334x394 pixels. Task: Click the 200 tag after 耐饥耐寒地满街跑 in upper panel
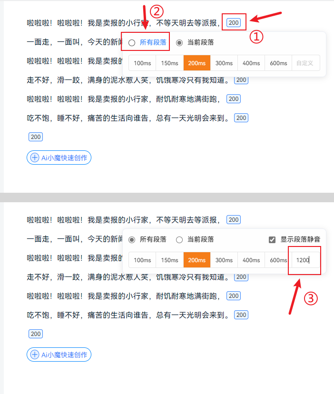click(x=233, y=99)
